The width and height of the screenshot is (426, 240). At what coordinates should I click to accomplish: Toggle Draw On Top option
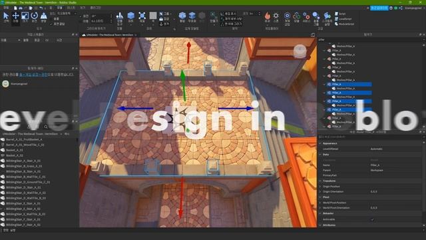click(x=231, y=24)
